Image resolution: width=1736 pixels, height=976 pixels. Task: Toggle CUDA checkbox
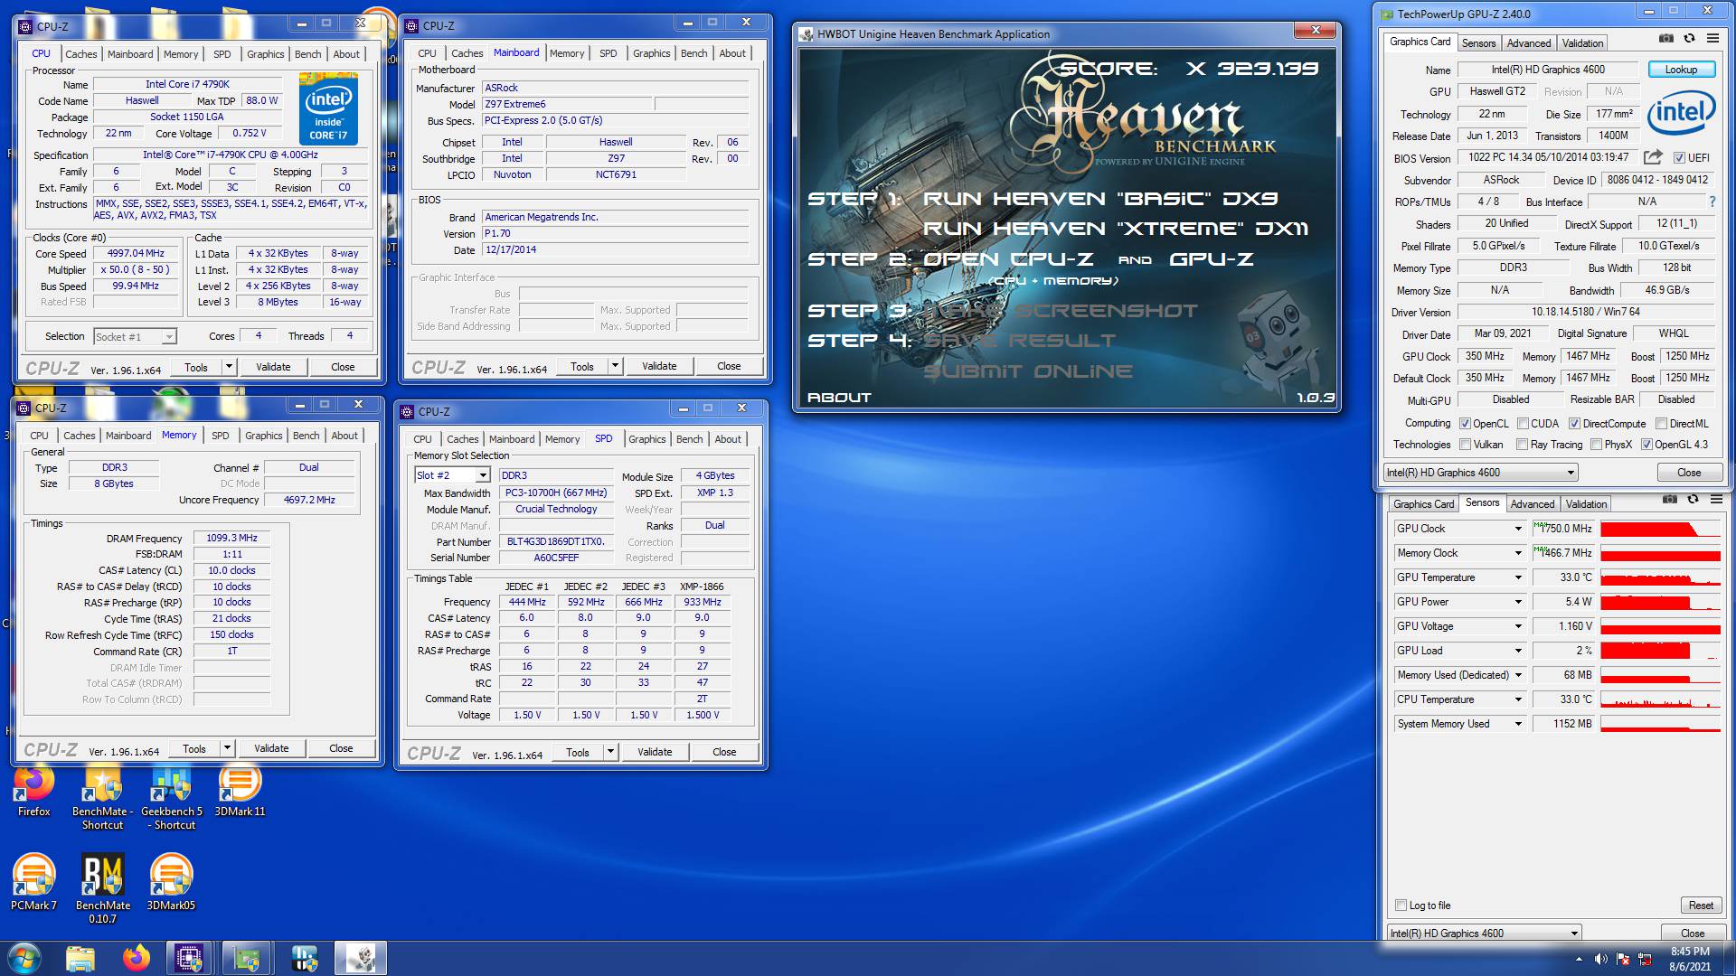click(1523, 424)
